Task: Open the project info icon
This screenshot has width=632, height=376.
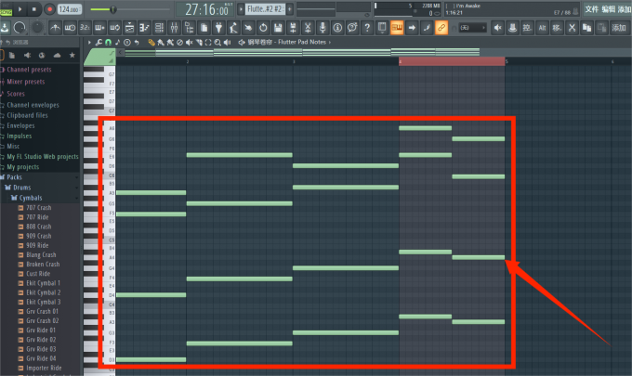Action: 337,28
